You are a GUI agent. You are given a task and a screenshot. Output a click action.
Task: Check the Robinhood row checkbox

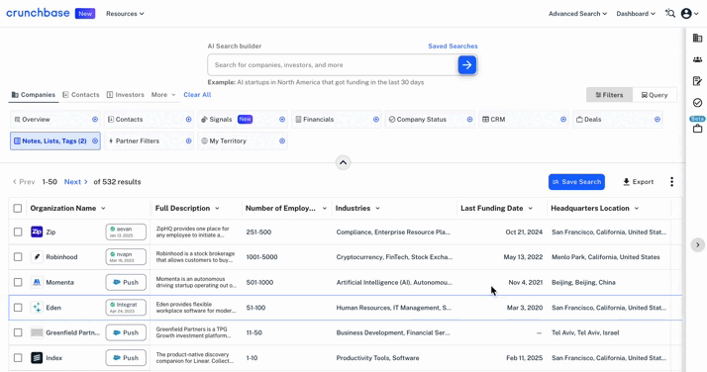click(18, 257)
